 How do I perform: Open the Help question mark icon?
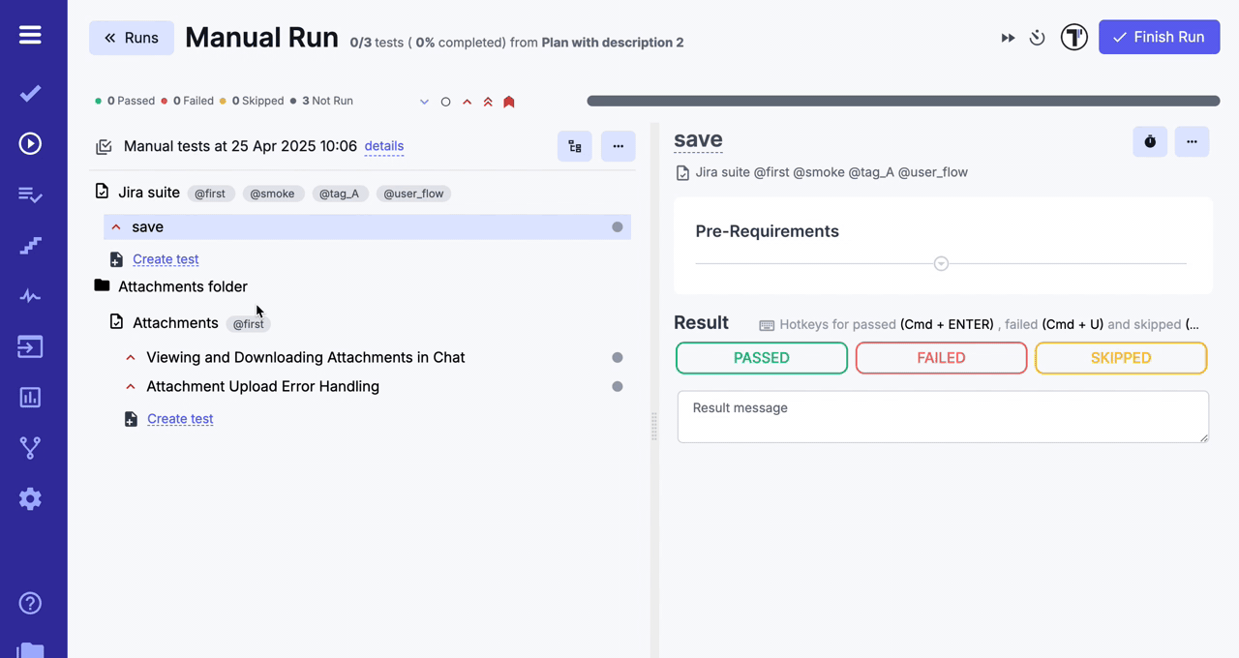30,604
